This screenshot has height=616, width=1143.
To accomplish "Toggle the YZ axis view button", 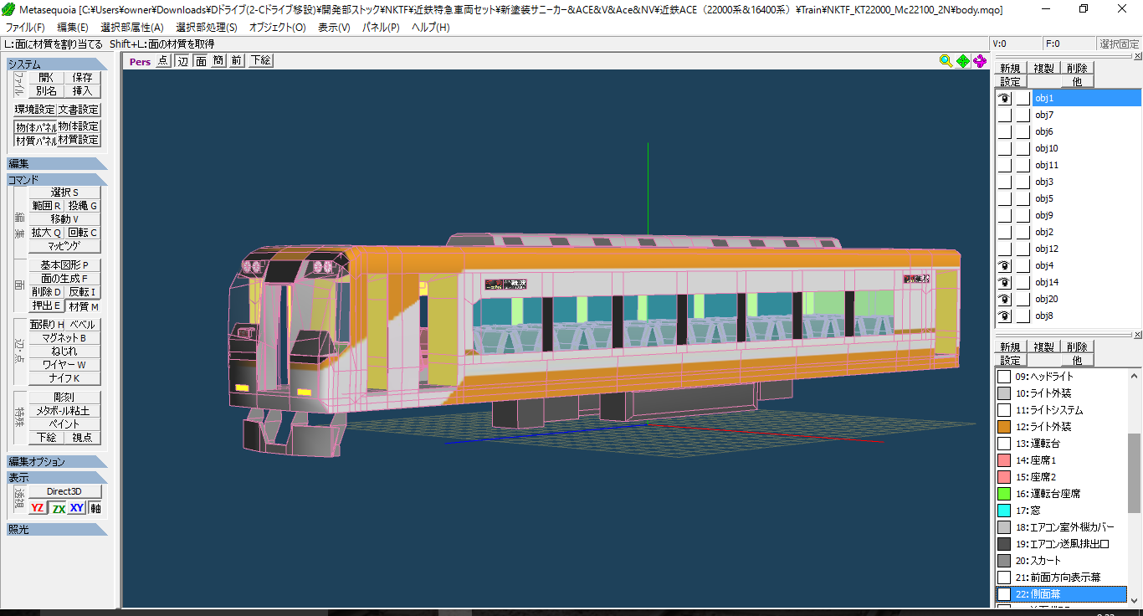I will click(38, 508).
